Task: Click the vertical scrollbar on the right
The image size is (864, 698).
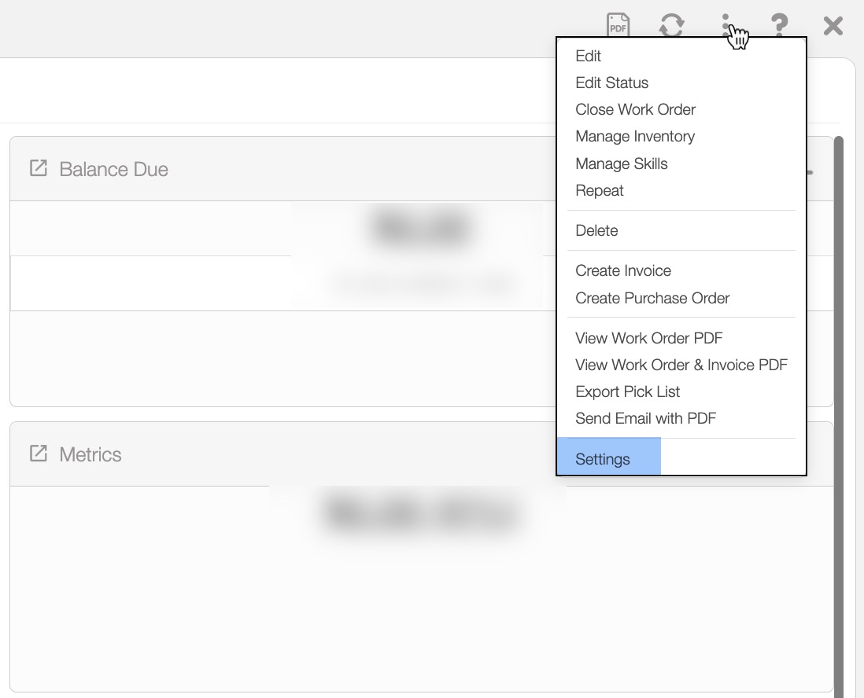Action: click(839, 393)
